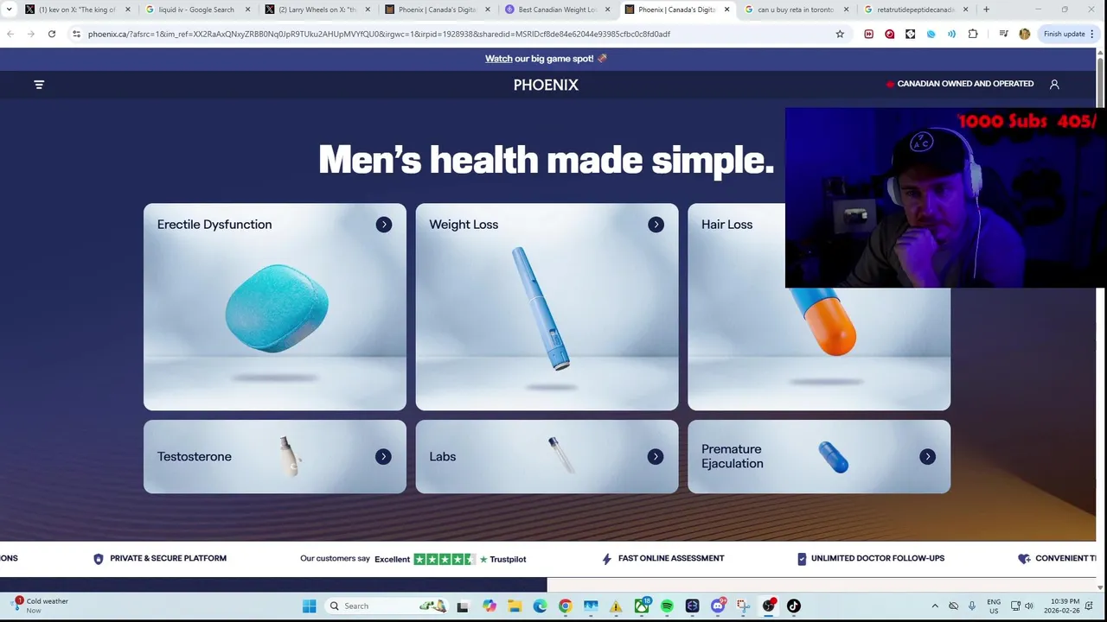Image resolution: width=1107 pixels, height=622 pixels.
Task: Open the browser Extensions puzzle icon
Action: pyautogui.click(x=973, y=34)
